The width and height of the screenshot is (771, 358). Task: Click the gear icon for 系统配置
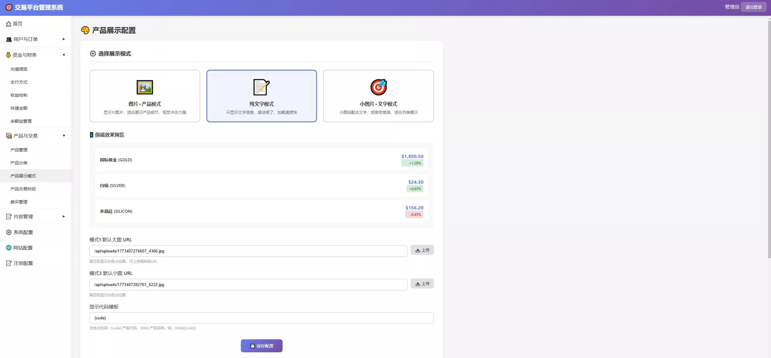tap(9, 232)
